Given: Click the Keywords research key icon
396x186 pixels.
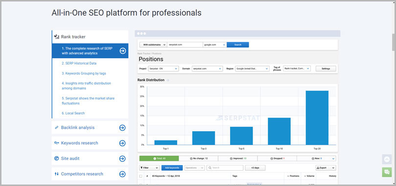Looking at the screenshot, I should [57, 143].
